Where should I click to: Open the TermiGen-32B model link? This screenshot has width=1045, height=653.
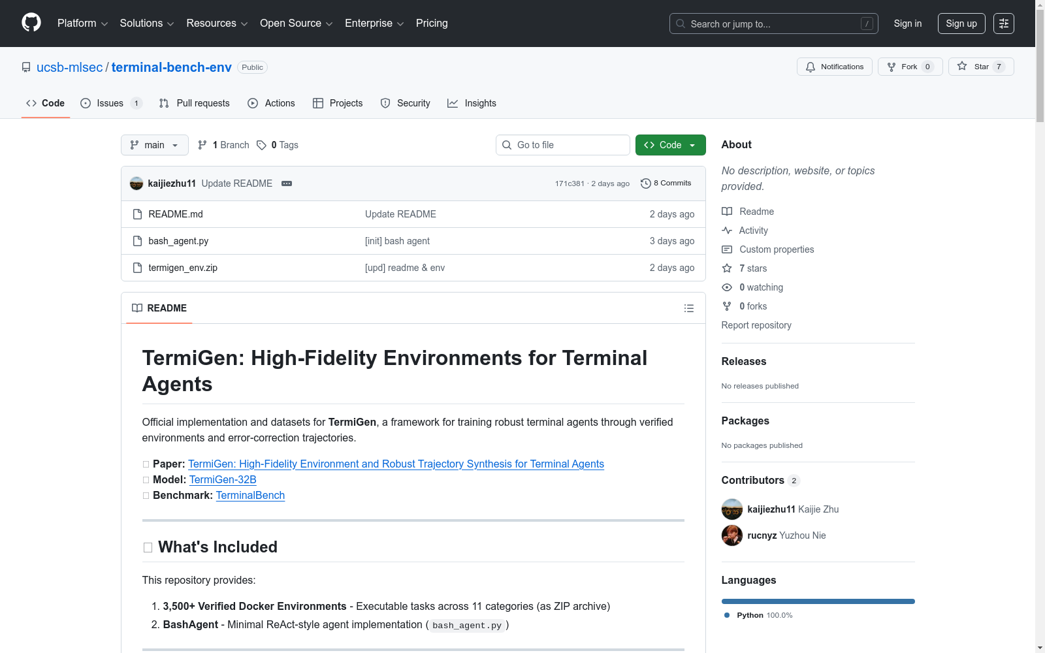tap(223, 479)
